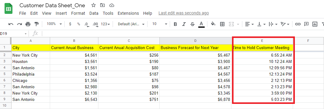Screen dimensions: 324x109
Task: Click the Undo arrow icon
Action: pos(11,24)
